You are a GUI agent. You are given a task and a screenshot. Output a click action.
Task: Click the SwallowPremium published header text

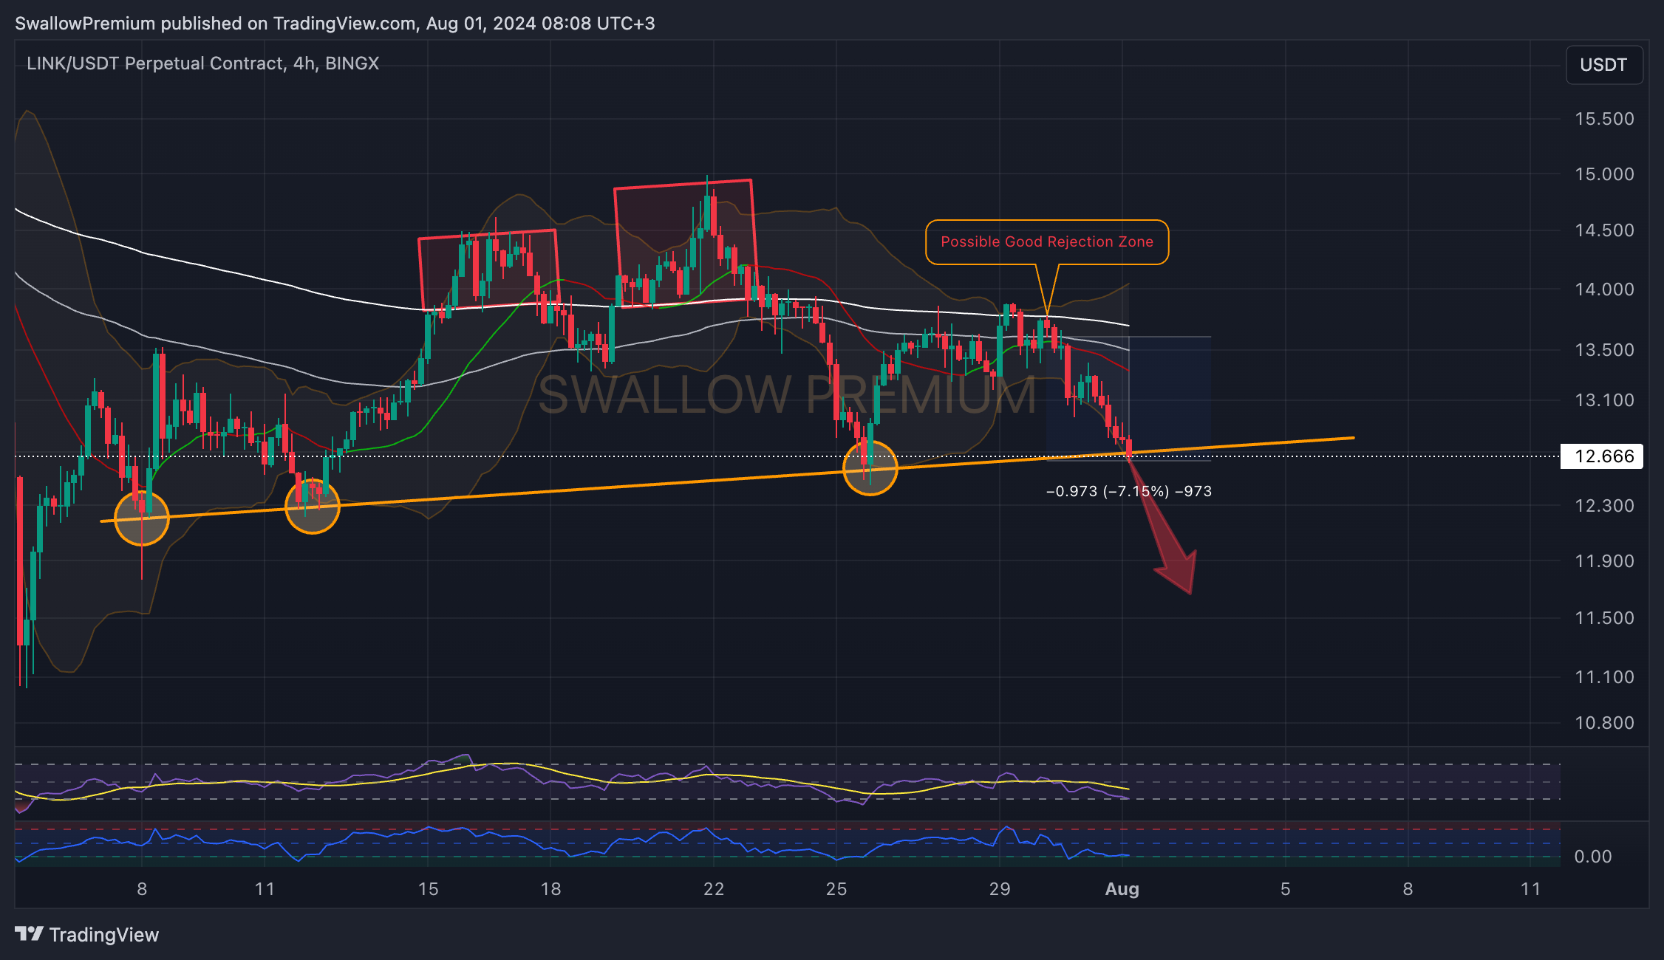pos(335,24)
